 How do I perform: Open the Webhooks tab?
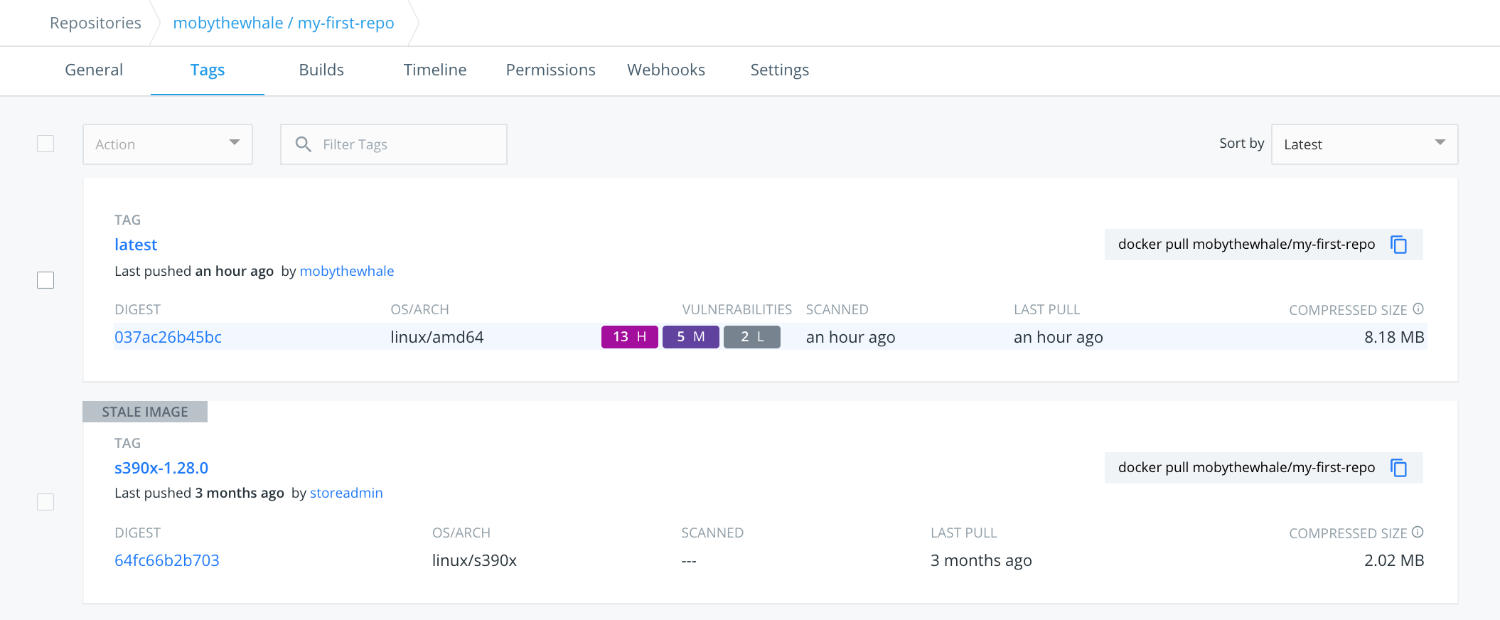[x=665, y=70]
